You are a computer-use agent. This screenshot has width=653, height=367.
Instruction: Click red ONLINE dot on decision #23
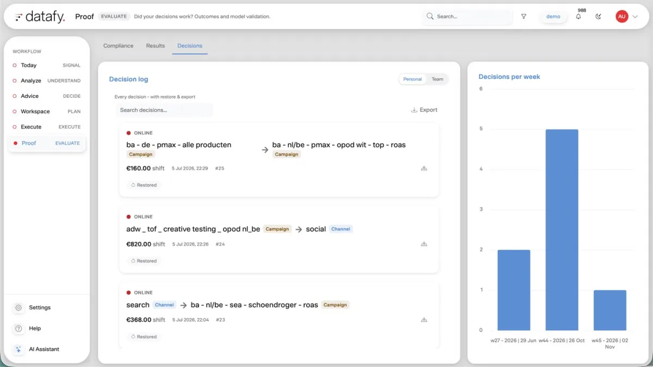pyautogui.click(x=128, y=293)
